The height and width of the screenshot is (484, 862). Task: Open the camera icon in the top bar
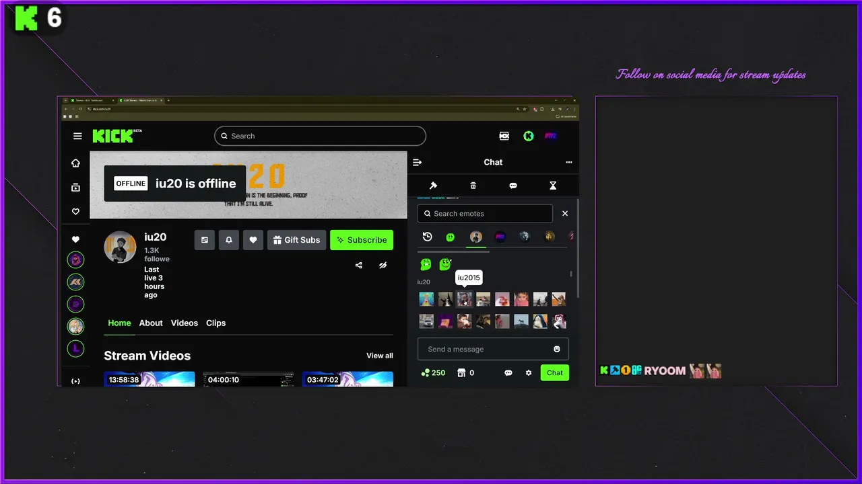click(x=504, y=136)
